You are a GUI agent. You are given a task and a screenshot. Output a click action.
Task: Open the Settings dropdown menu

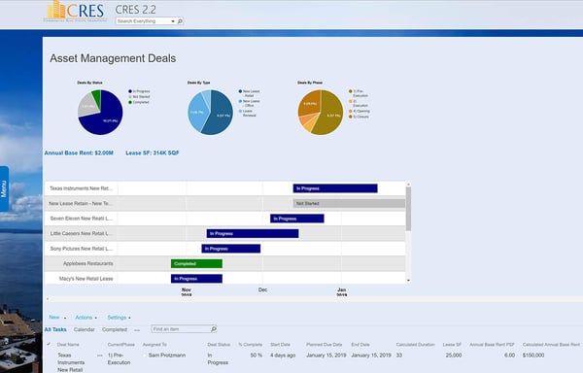(x=119, y=318)
